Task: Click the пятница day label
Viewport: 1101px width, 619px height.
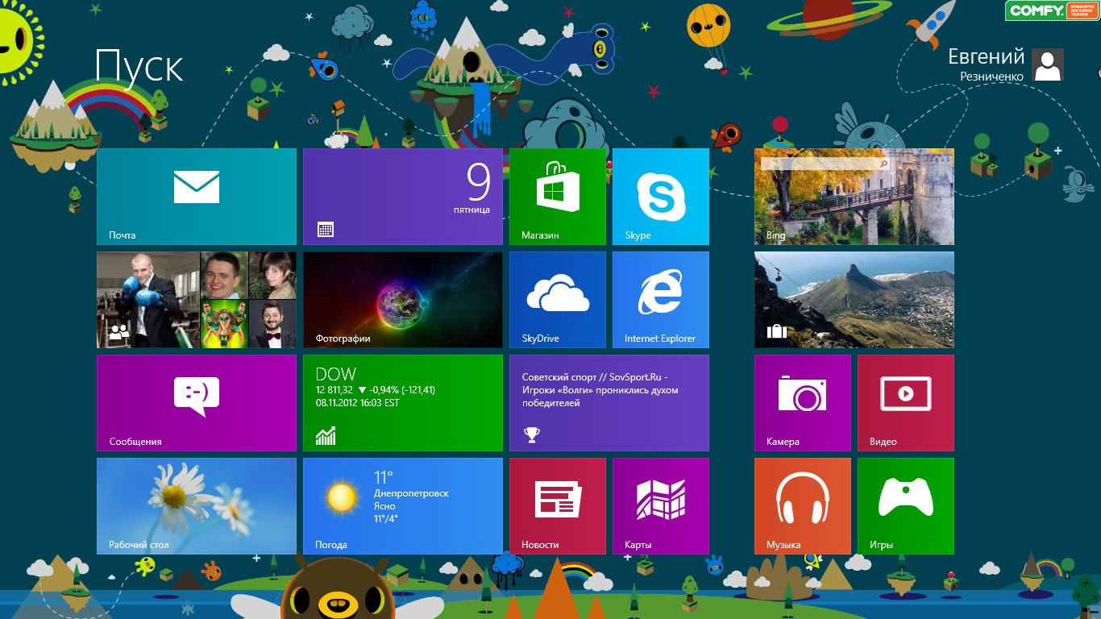Action: pyautogui.click(x=472, y=210)
